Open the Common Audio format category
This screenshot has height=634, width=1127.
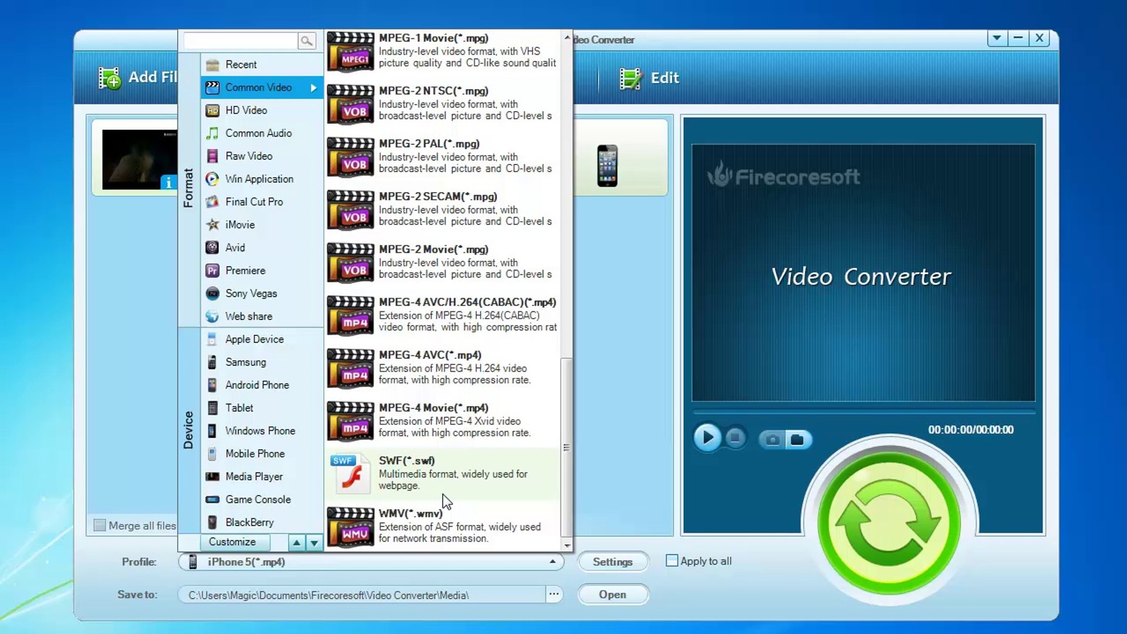258,133
